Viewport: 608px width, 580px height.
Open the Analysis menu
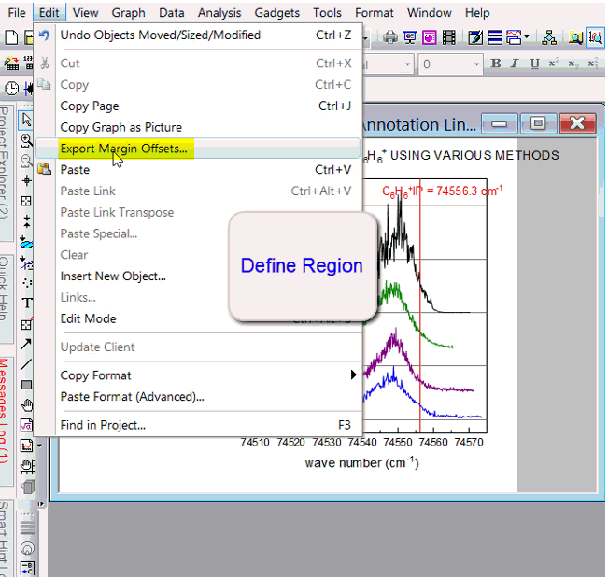(219, 13)
